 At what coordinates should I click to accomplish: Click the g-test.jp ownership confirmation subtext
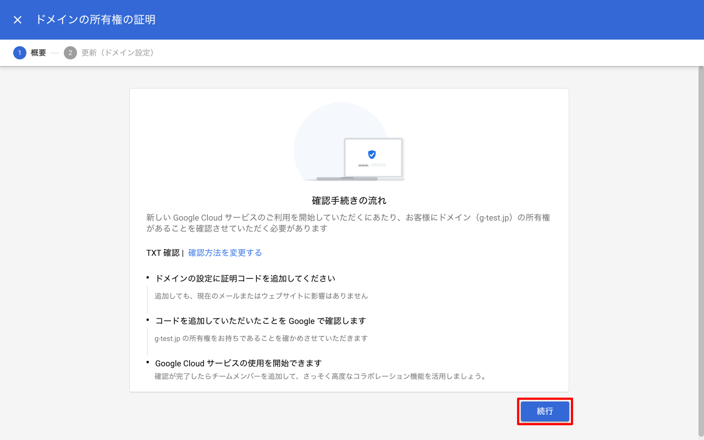[x=261, y=338]
